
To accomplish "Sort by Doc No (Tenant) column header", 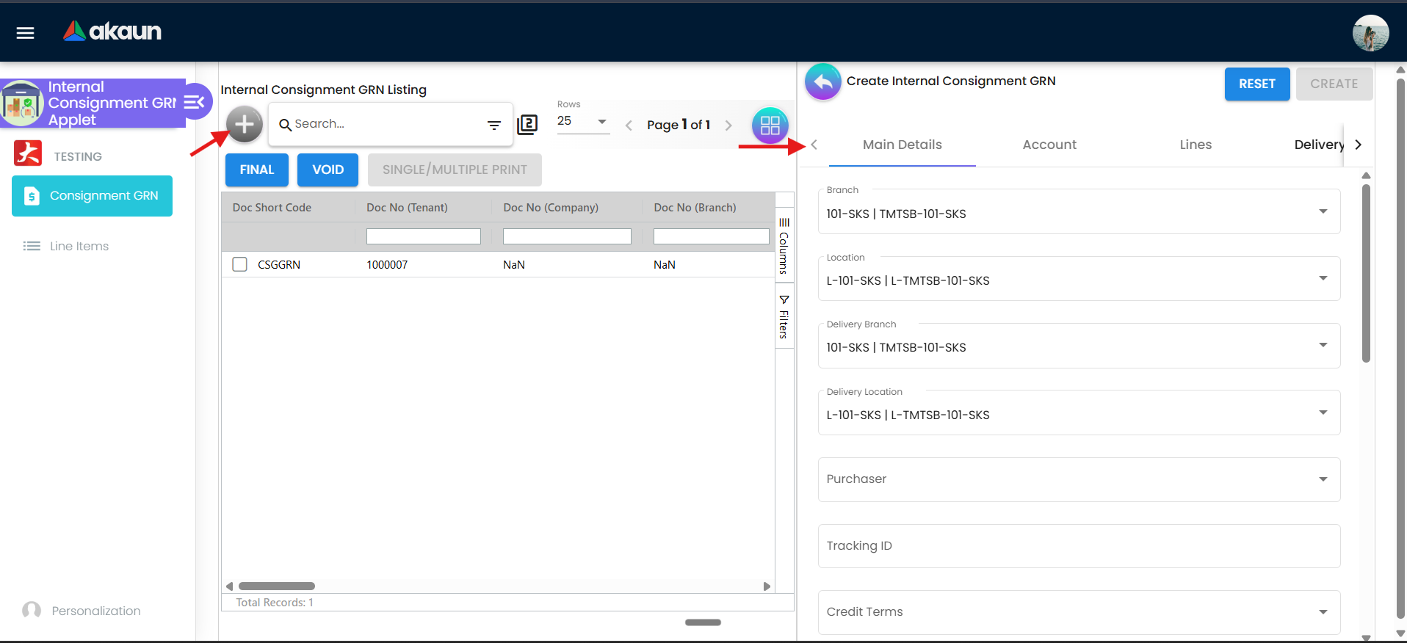I will 407,208.
